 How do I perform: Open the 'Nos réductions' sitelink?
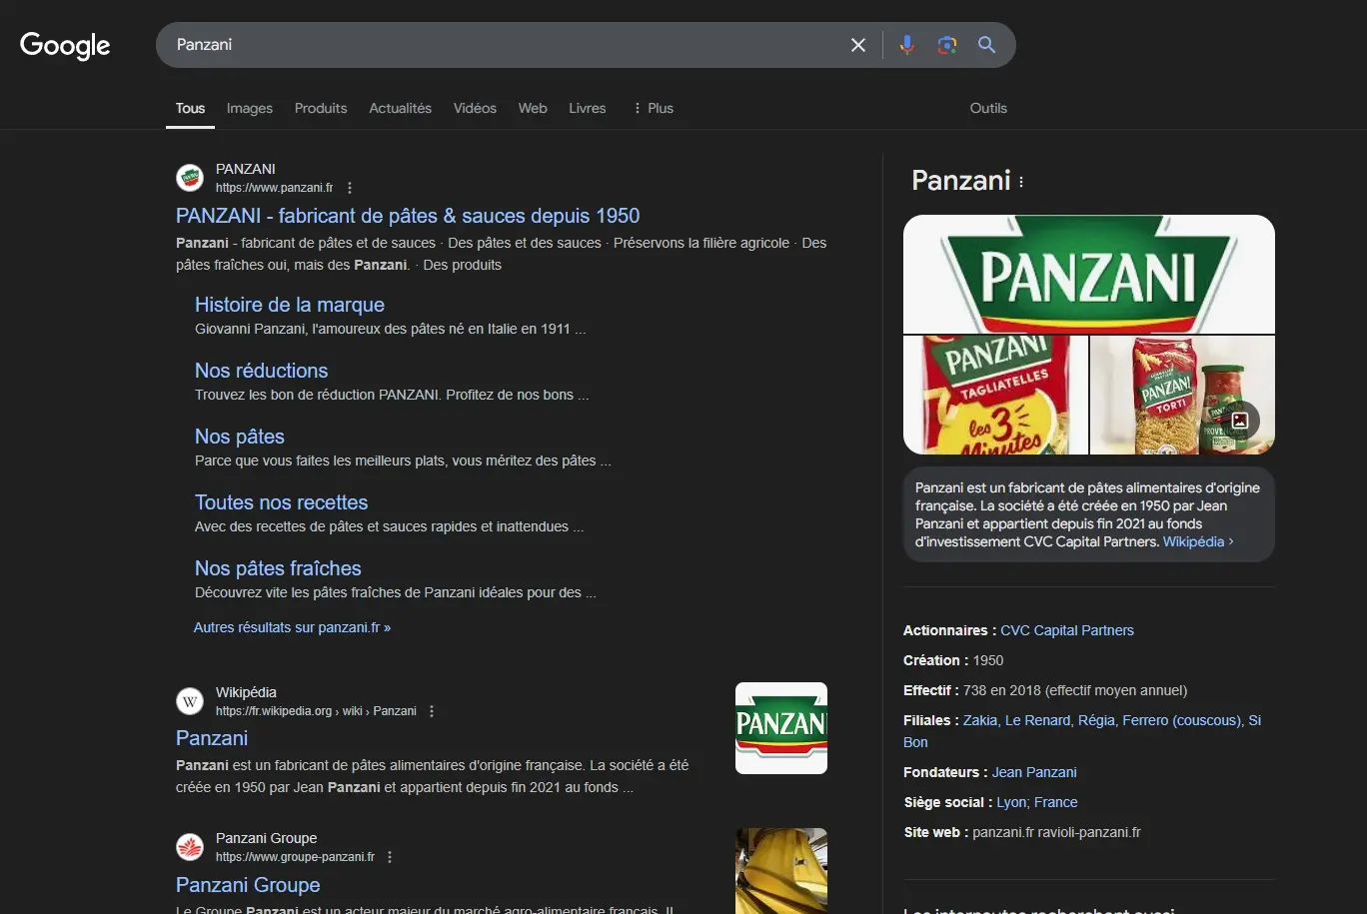(x=262, y=371)
